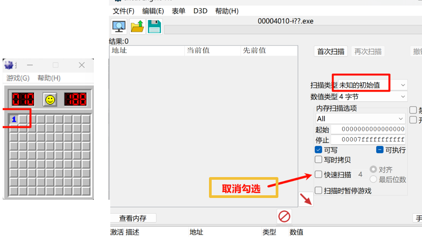This screenshot has width=422, height=245.
Task: Enable the 快速扫描 checkbox
Action: (x=318, y=174)
